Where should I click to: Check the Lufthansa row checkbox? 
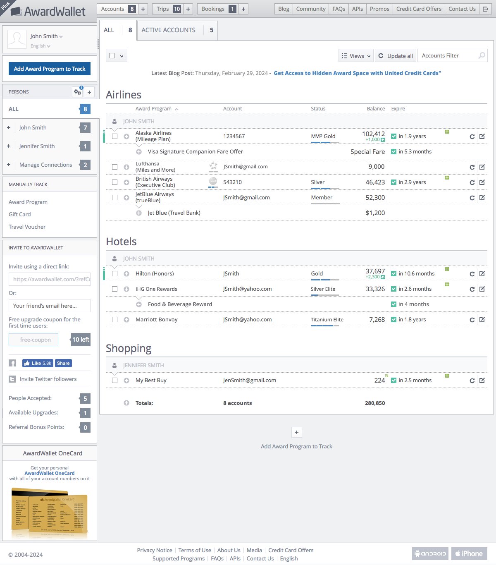click(114, 167)
